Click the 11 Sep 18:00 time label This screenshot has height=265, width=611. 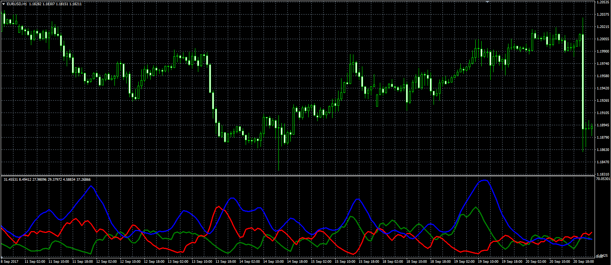82,262
